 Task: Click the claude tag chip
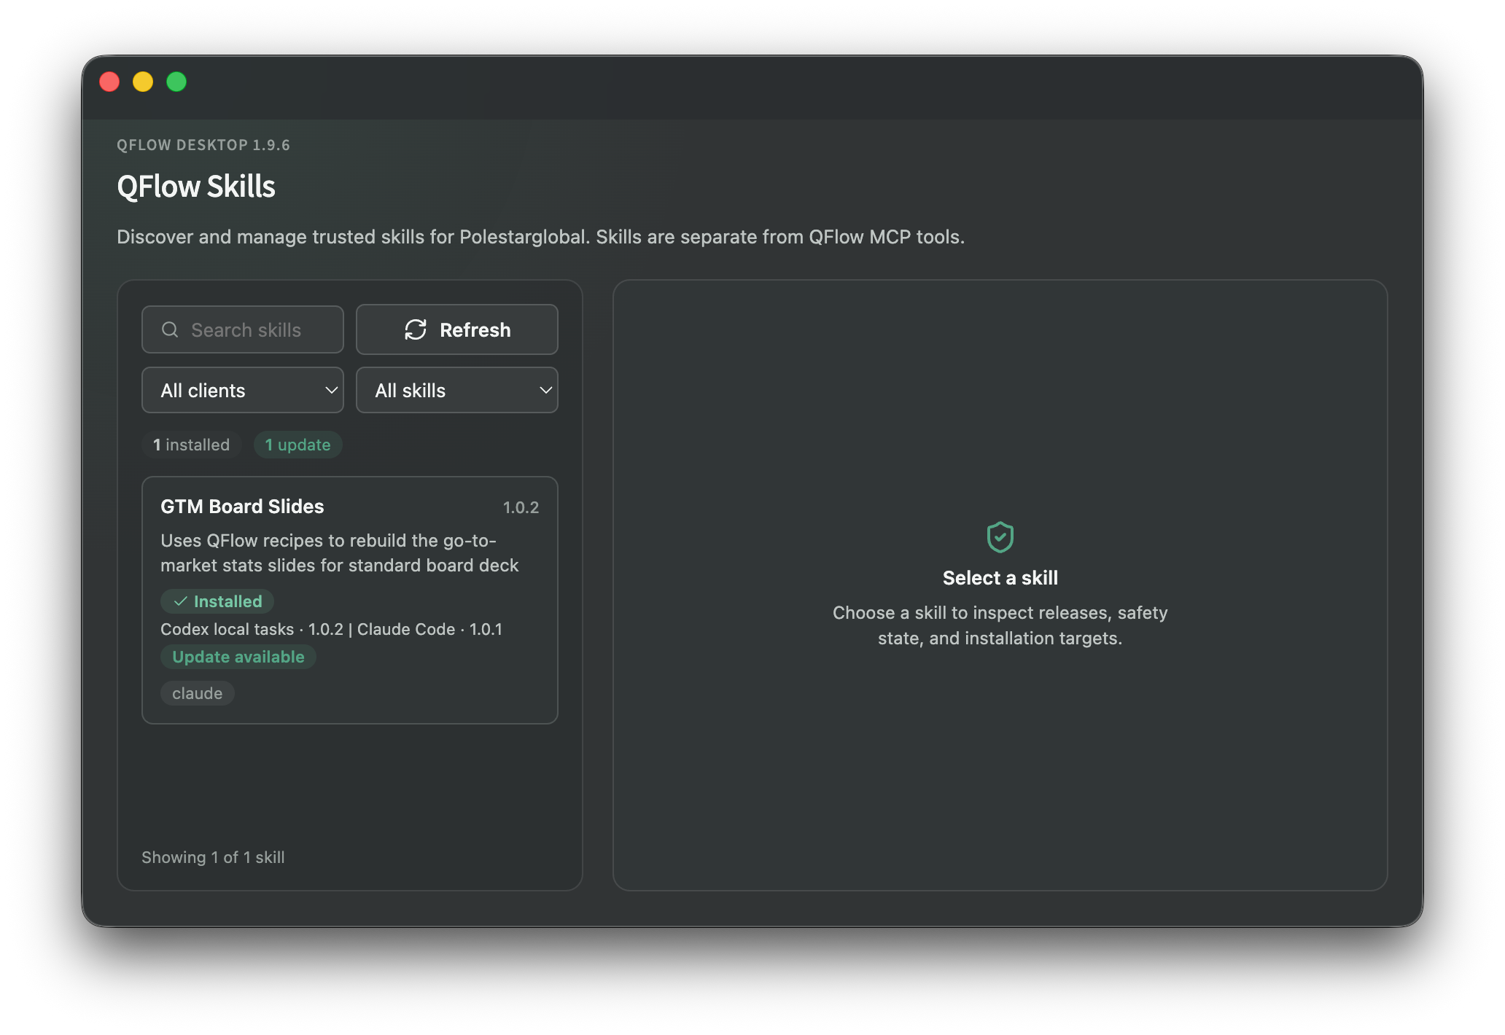[x=198, y=693]
